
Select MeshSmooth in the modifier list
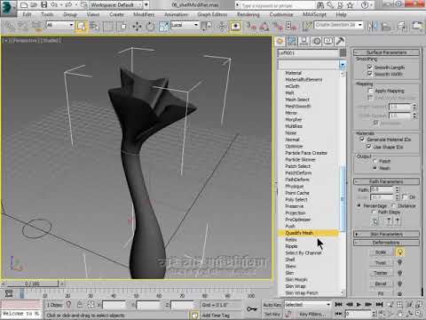pos(298,106)
